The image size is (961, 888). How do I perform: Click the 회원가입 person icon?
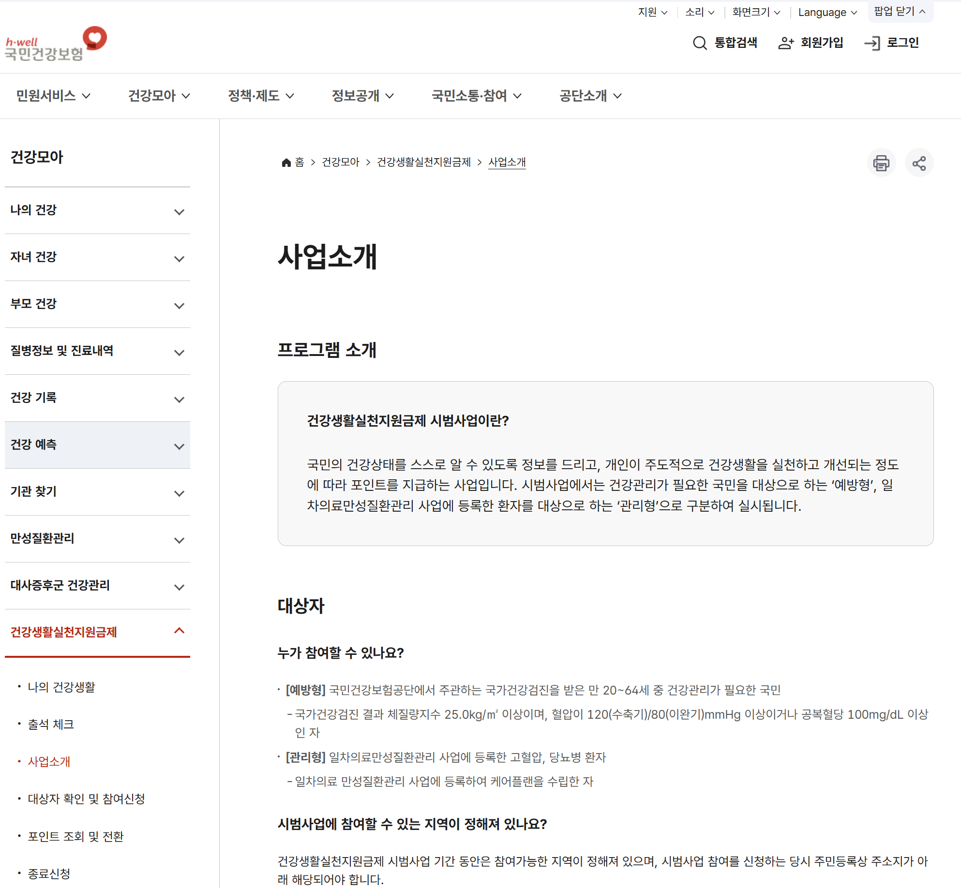coord(785,43)
